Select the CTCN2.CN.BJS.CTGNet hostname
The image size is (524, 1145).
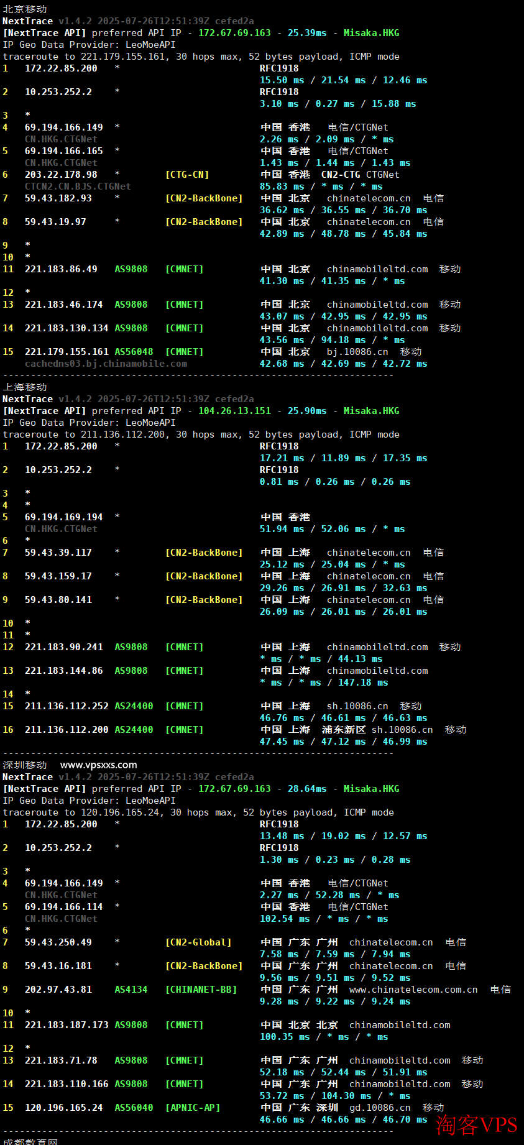pos(78,186)
